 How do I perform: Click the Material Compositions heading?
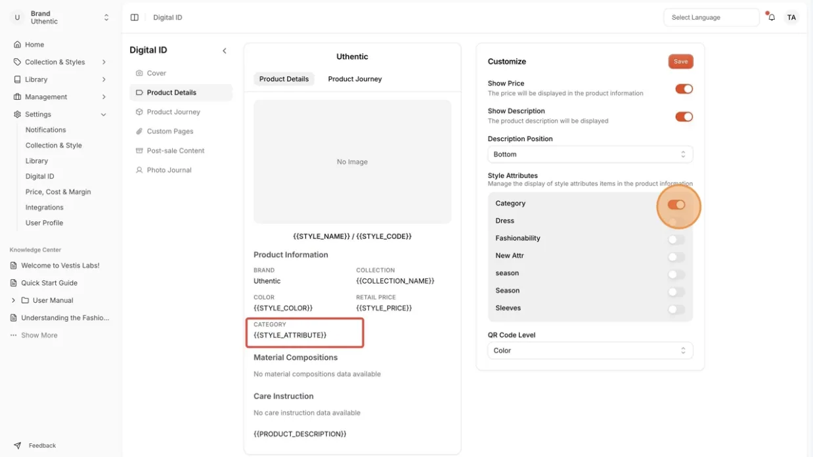point(296,357)
